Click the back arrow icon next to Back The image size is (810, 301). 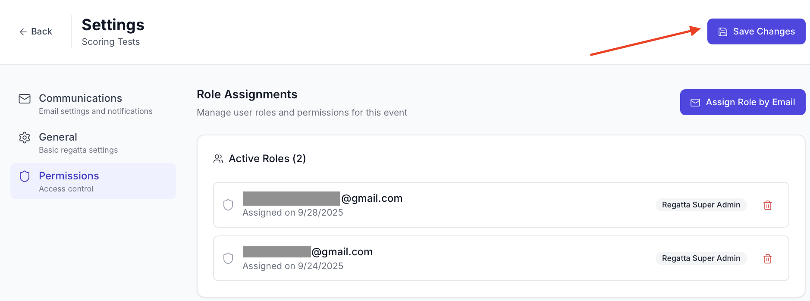coord(22,31)
